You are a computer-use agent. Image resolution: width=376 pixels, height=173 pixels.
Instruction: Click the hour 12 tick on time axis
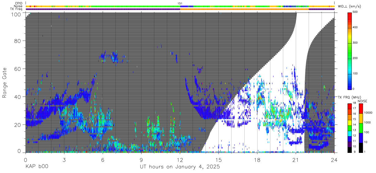[180, 160]
